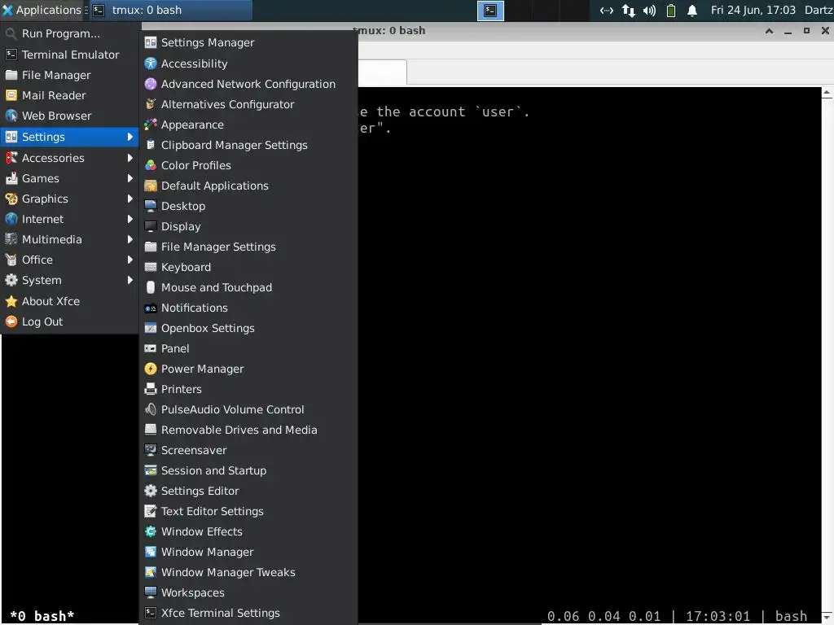Viewport: 834px width, 625px height.
Task: Open Removable Drives and Media entry
Action: click(248, 430)
